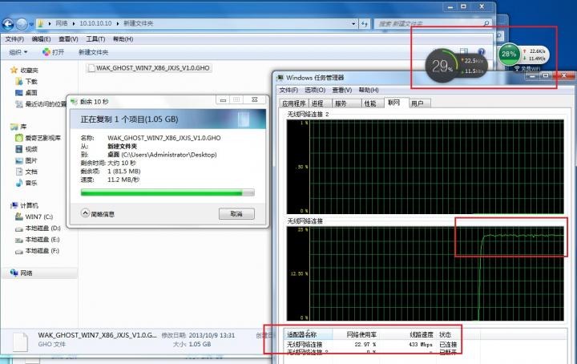This screenshot has height=364, width=577.
Task: Click 无线网络连接 2 usage graph
Action: pyautogui.click(x=425, y=166)
